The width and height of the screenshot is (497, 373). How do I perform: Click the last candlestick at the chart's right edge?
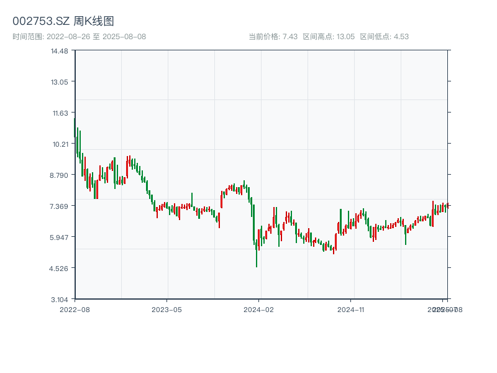point(447,205)
